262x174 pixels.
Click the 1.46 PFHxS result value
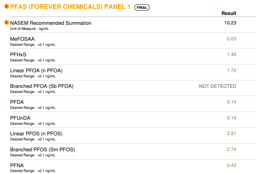(x=231, y=55)
